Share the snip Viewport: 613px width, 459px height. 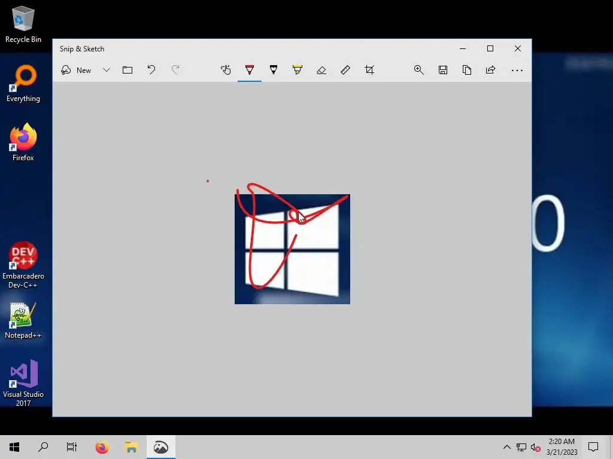tap(491, 71)
